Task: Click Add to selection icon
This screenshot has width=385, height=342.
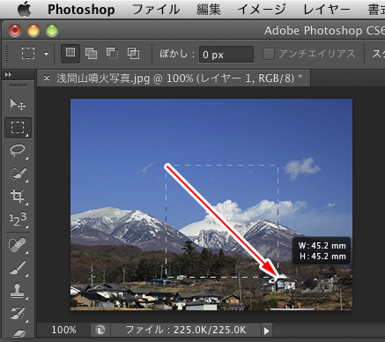Action: click(91, 54)
